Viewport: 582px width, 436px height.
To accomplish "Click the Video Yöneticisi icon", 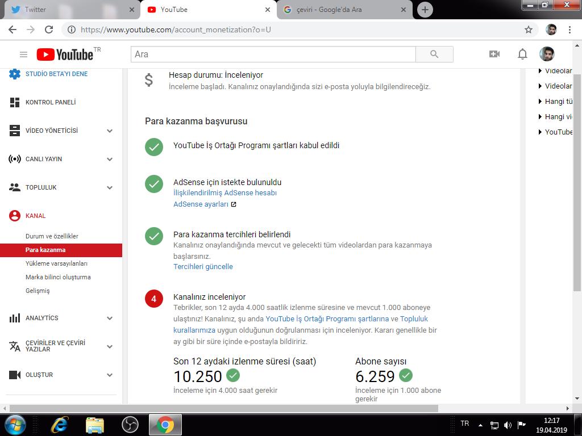I will 14,131.
